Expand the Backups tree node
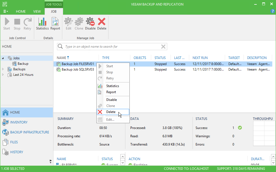Image resolution: width=276 pixels, height=172 pixels. [x=3, y=69]
